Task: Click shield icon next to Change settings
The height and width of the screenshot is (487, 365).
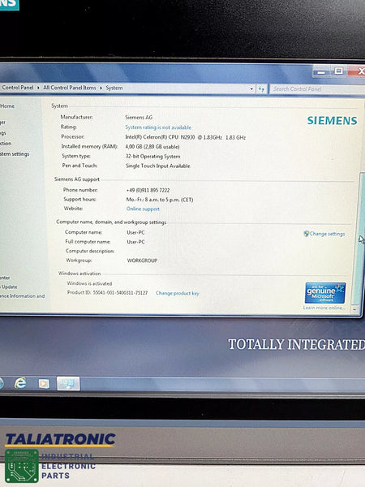Action: click(x=306, y=234)
